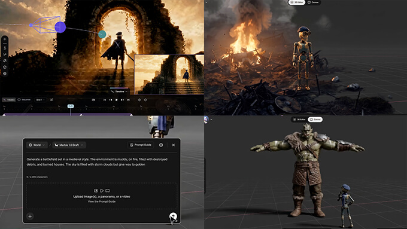Click the globe icon in left toolbar

(5, 74)
